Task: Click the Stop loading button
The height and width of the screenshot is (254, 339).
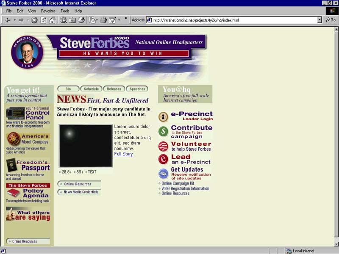Action: click(34, 20)
